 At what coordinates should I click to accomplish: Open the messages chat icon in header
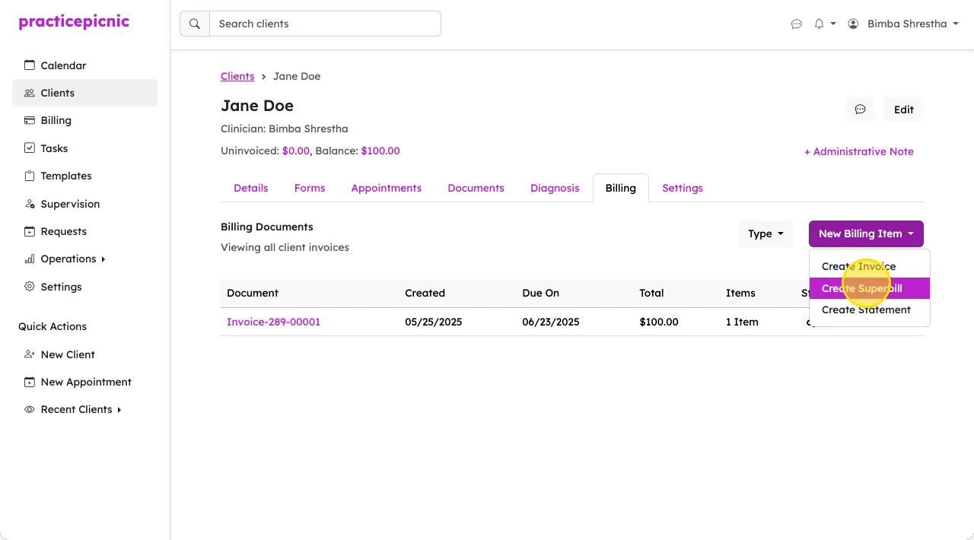click(797, 24)
